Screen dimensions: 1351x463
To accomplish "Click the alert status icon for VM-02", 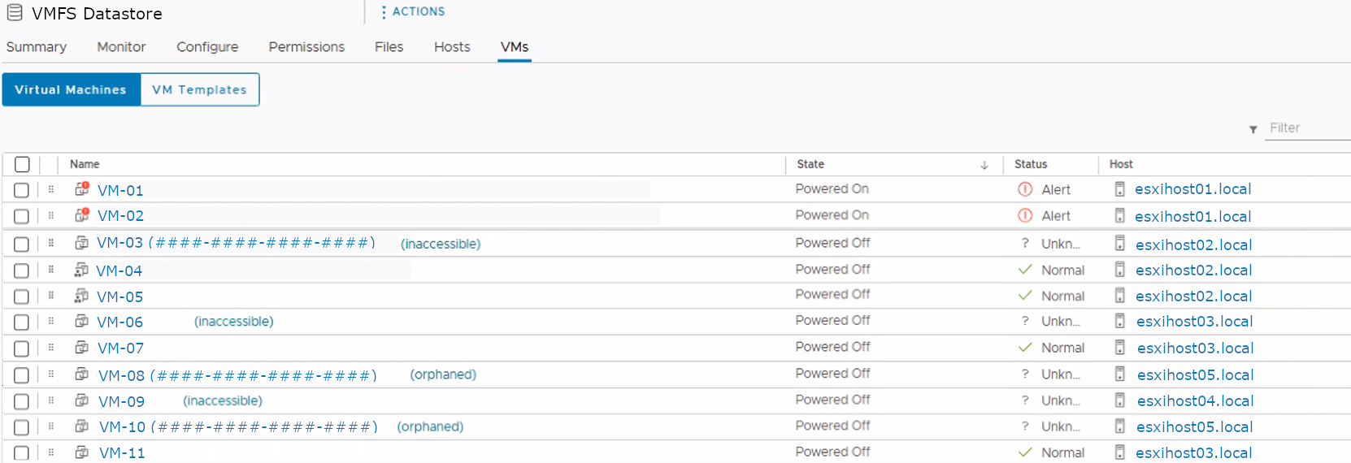I will [1025, 215].
